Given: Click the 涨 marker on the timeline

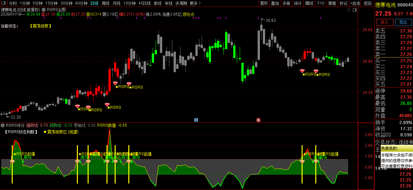Looking at the screenshot, I should (258, 120).
